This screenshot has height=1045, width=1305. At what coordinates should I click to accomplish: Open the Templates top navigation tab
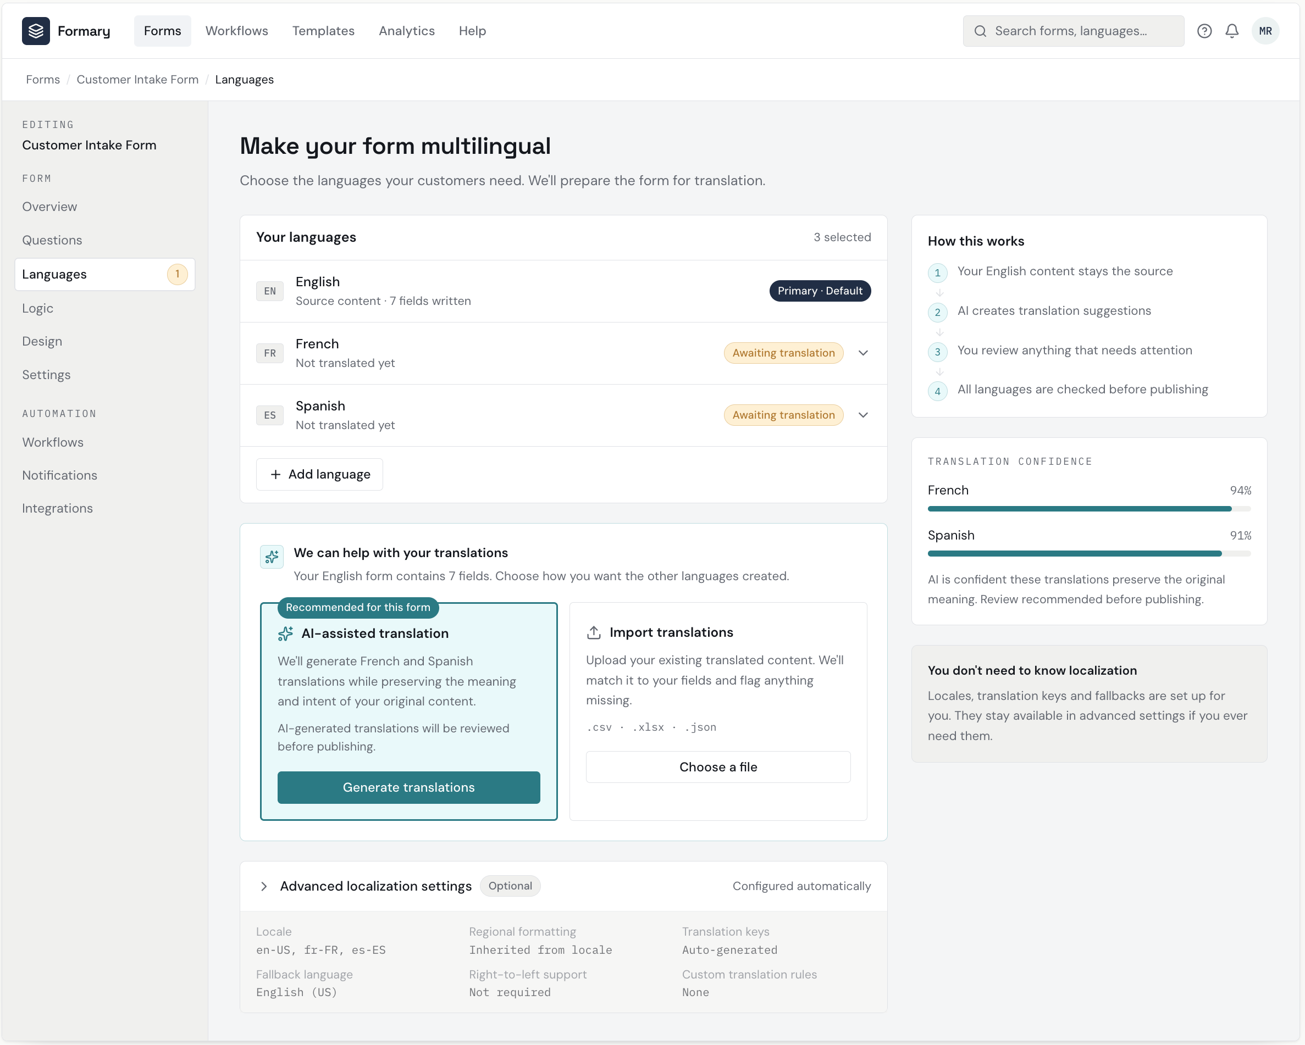coord(323,31)
